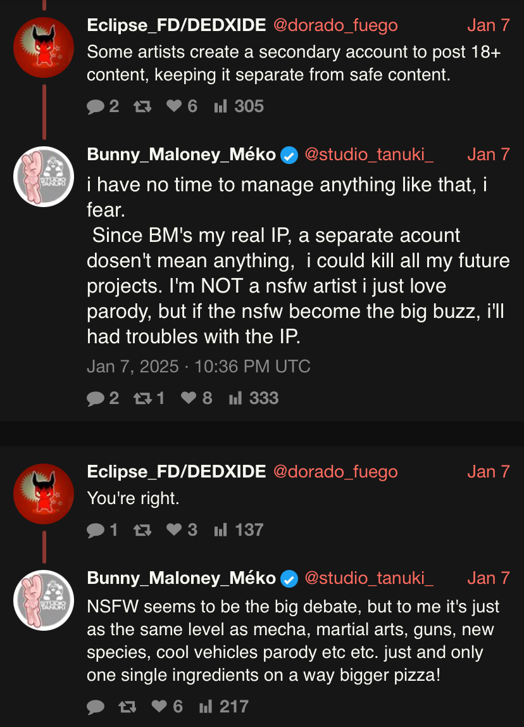
Task: Like the "Some artists create" tweet
Action: point(174,106)
